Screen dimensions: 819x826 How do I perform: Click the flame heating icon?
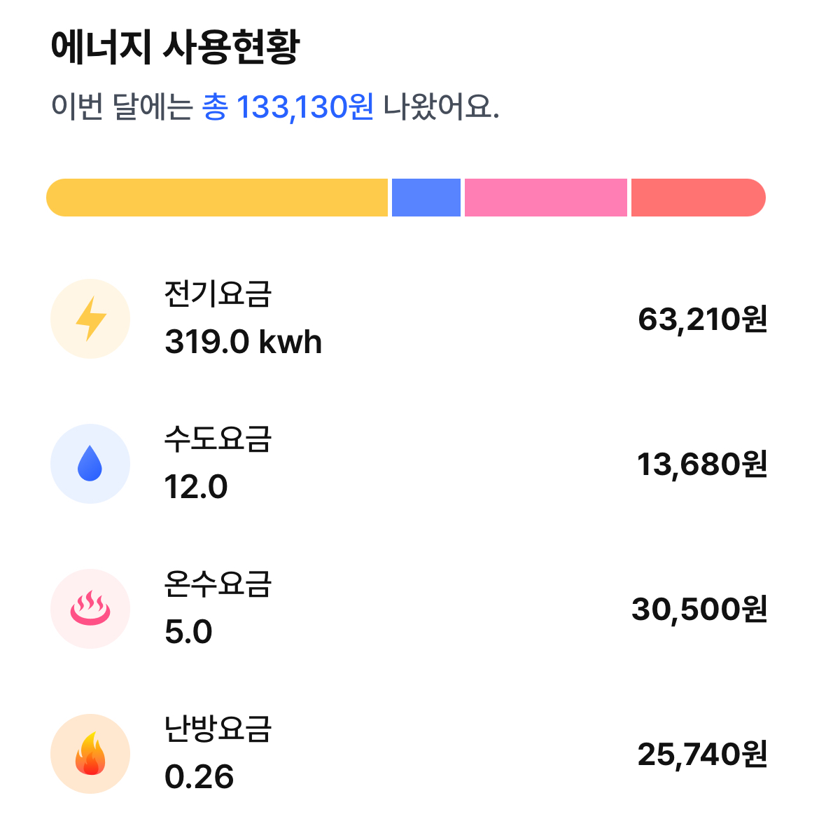coord(90,754)
